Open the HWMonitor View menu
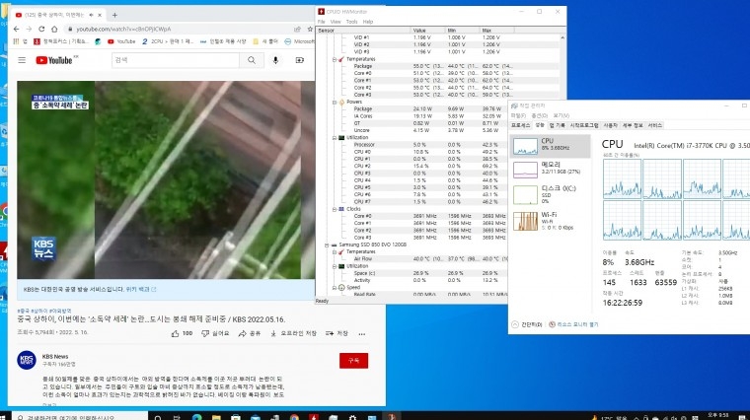Image resolution: width=750 pixels, height=420 pixels. coord(336,22)
